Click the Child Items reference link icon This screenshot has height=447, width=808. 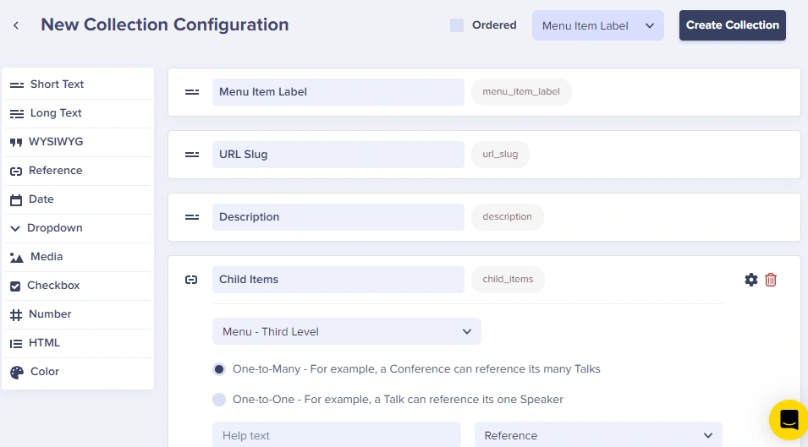pyautogui.click(x=191, y=280)
